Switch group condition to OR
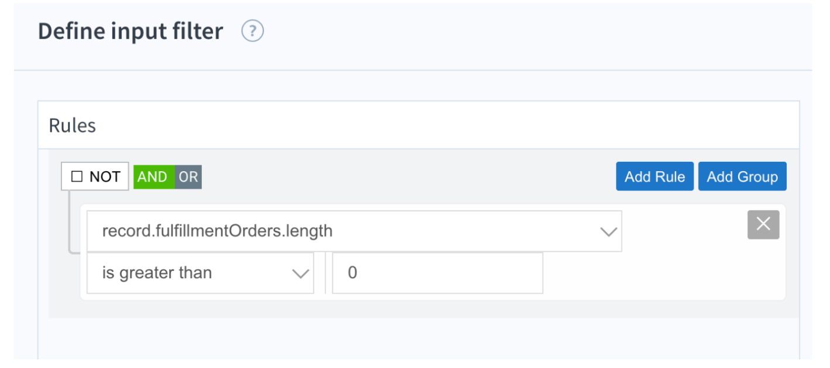Viewport: 830px width, 368px height. 188,176
